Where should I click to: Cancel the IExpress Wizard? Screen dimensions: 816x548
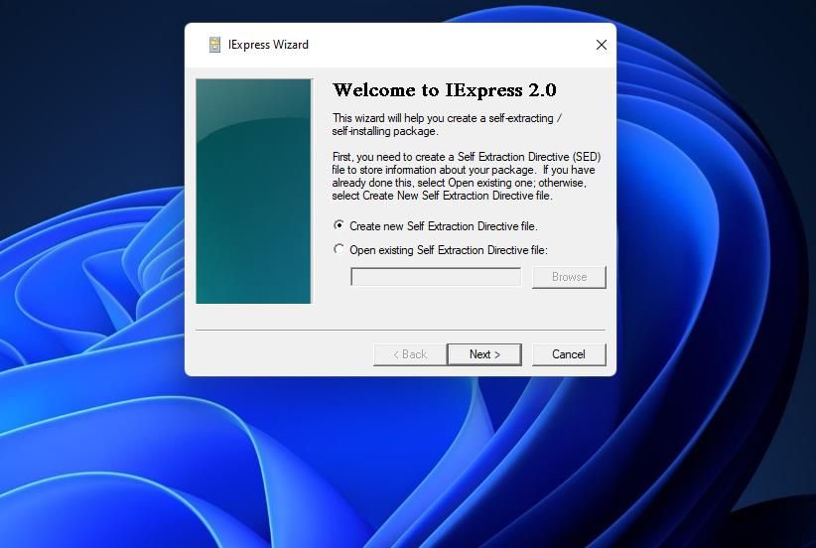[x=569, y=354]
